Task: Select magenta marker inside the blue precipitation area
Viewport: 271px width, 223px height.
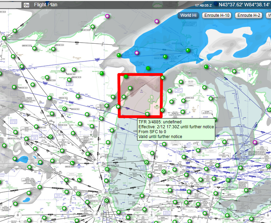Action: click(x=137, y=53)
